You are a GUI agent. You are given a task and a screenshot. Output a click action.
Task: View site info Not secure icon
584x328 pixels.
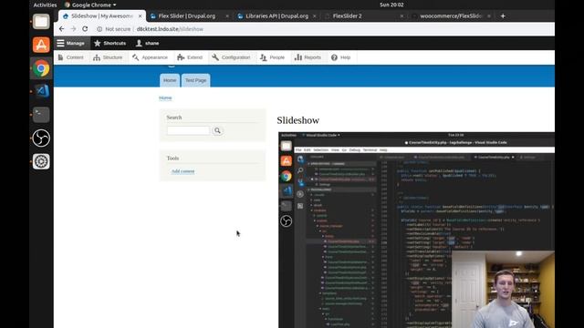[99, 29]
